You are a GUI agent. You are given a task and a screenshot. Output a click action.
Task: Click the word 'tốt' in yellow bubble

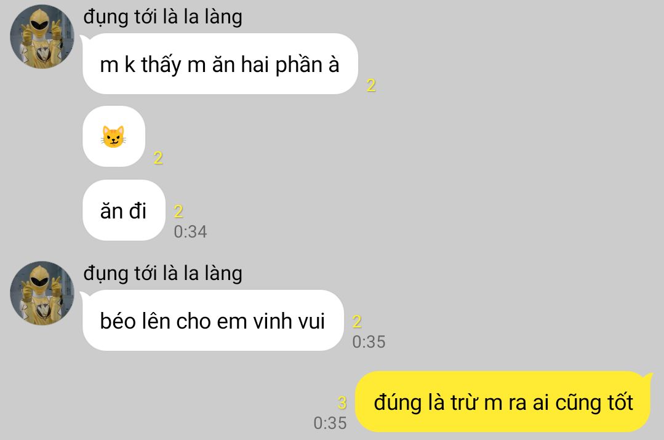click(x=620, y=402)
